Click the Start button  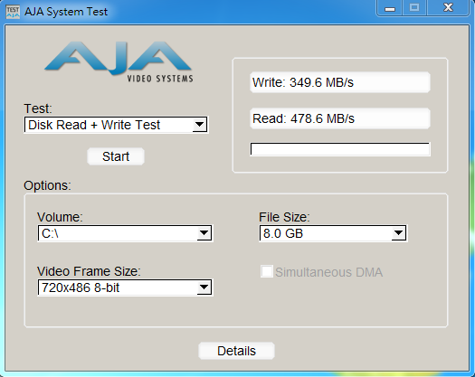click(x=116, y=156)
